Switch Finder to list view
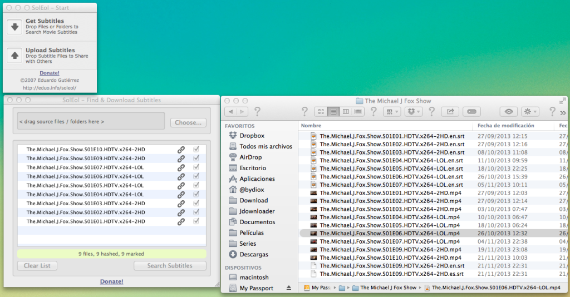Screen dimensions: 570x297 coord(333,112)
